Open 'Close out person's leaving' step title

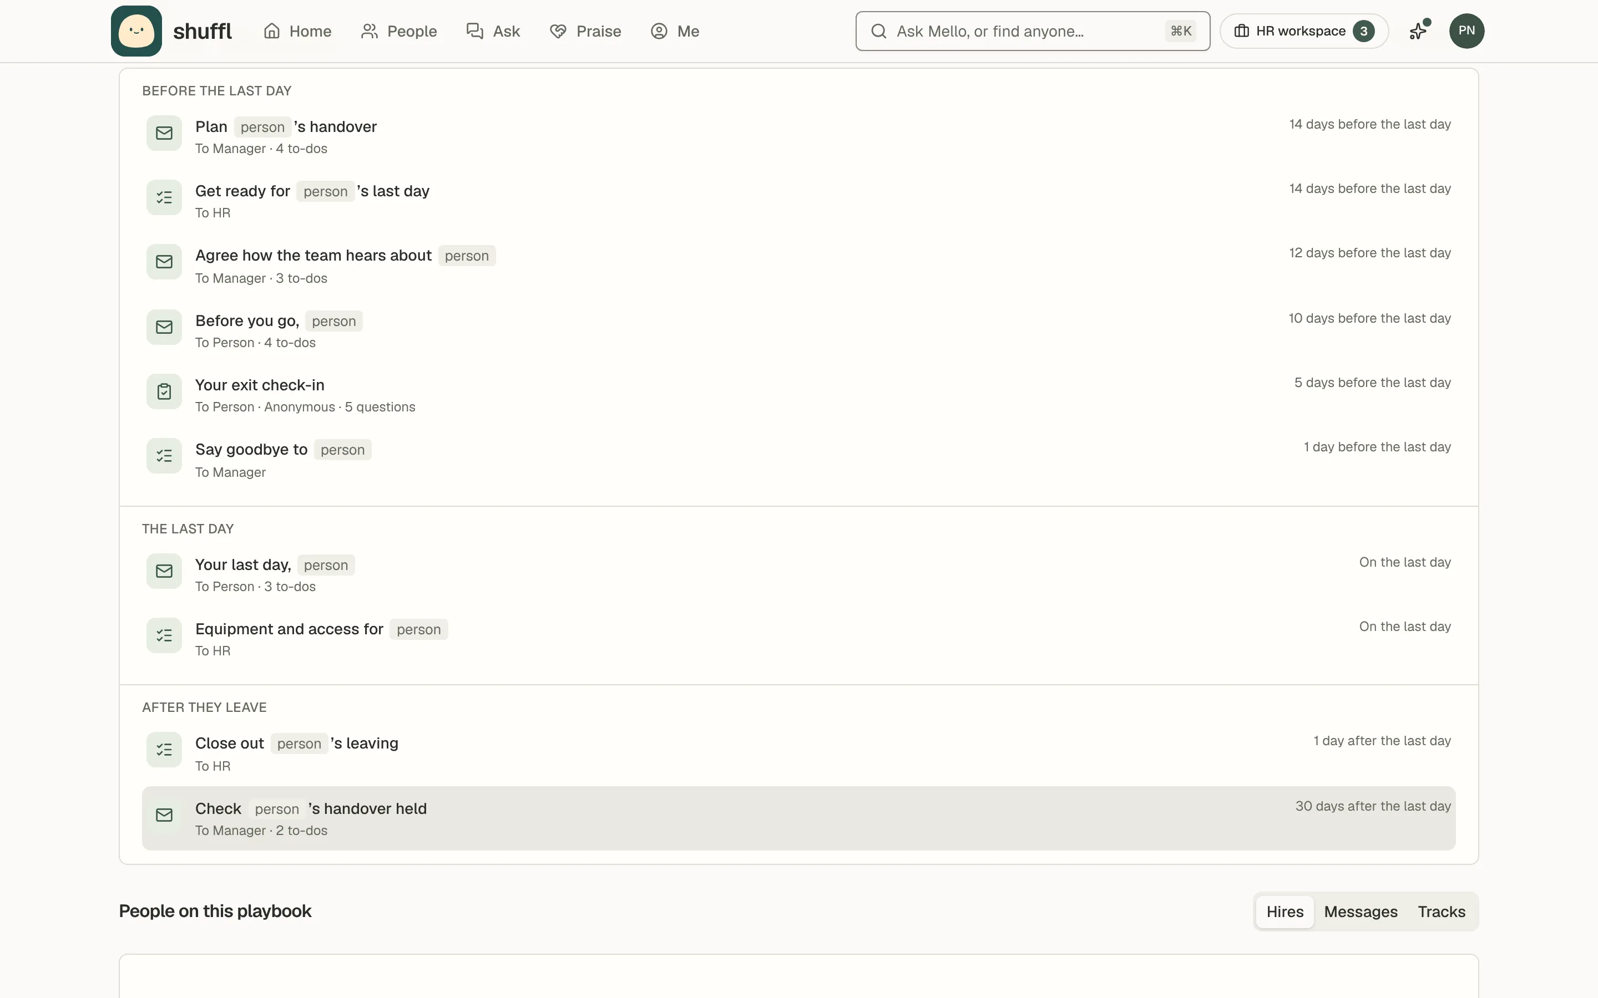296,743
